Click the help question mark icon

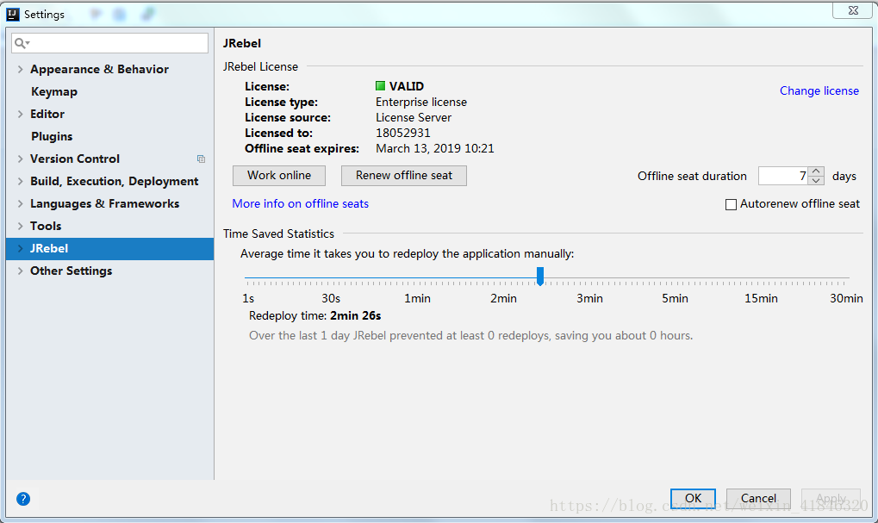tap(23, 498)
